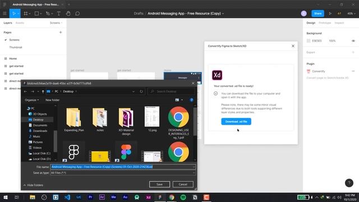
Task: Open Visual Studio Code from taskbar
Action: pos(67,197)
